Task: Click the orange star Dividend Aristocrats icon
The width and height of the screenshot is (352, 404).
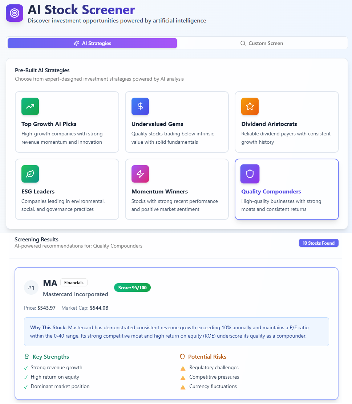Action: [250, 106]
